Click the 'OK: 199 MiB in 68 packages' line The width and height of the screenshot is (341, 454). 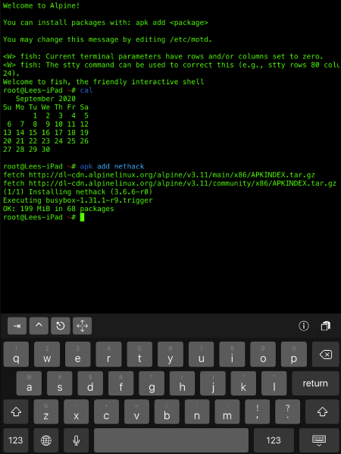coord(58,209)
